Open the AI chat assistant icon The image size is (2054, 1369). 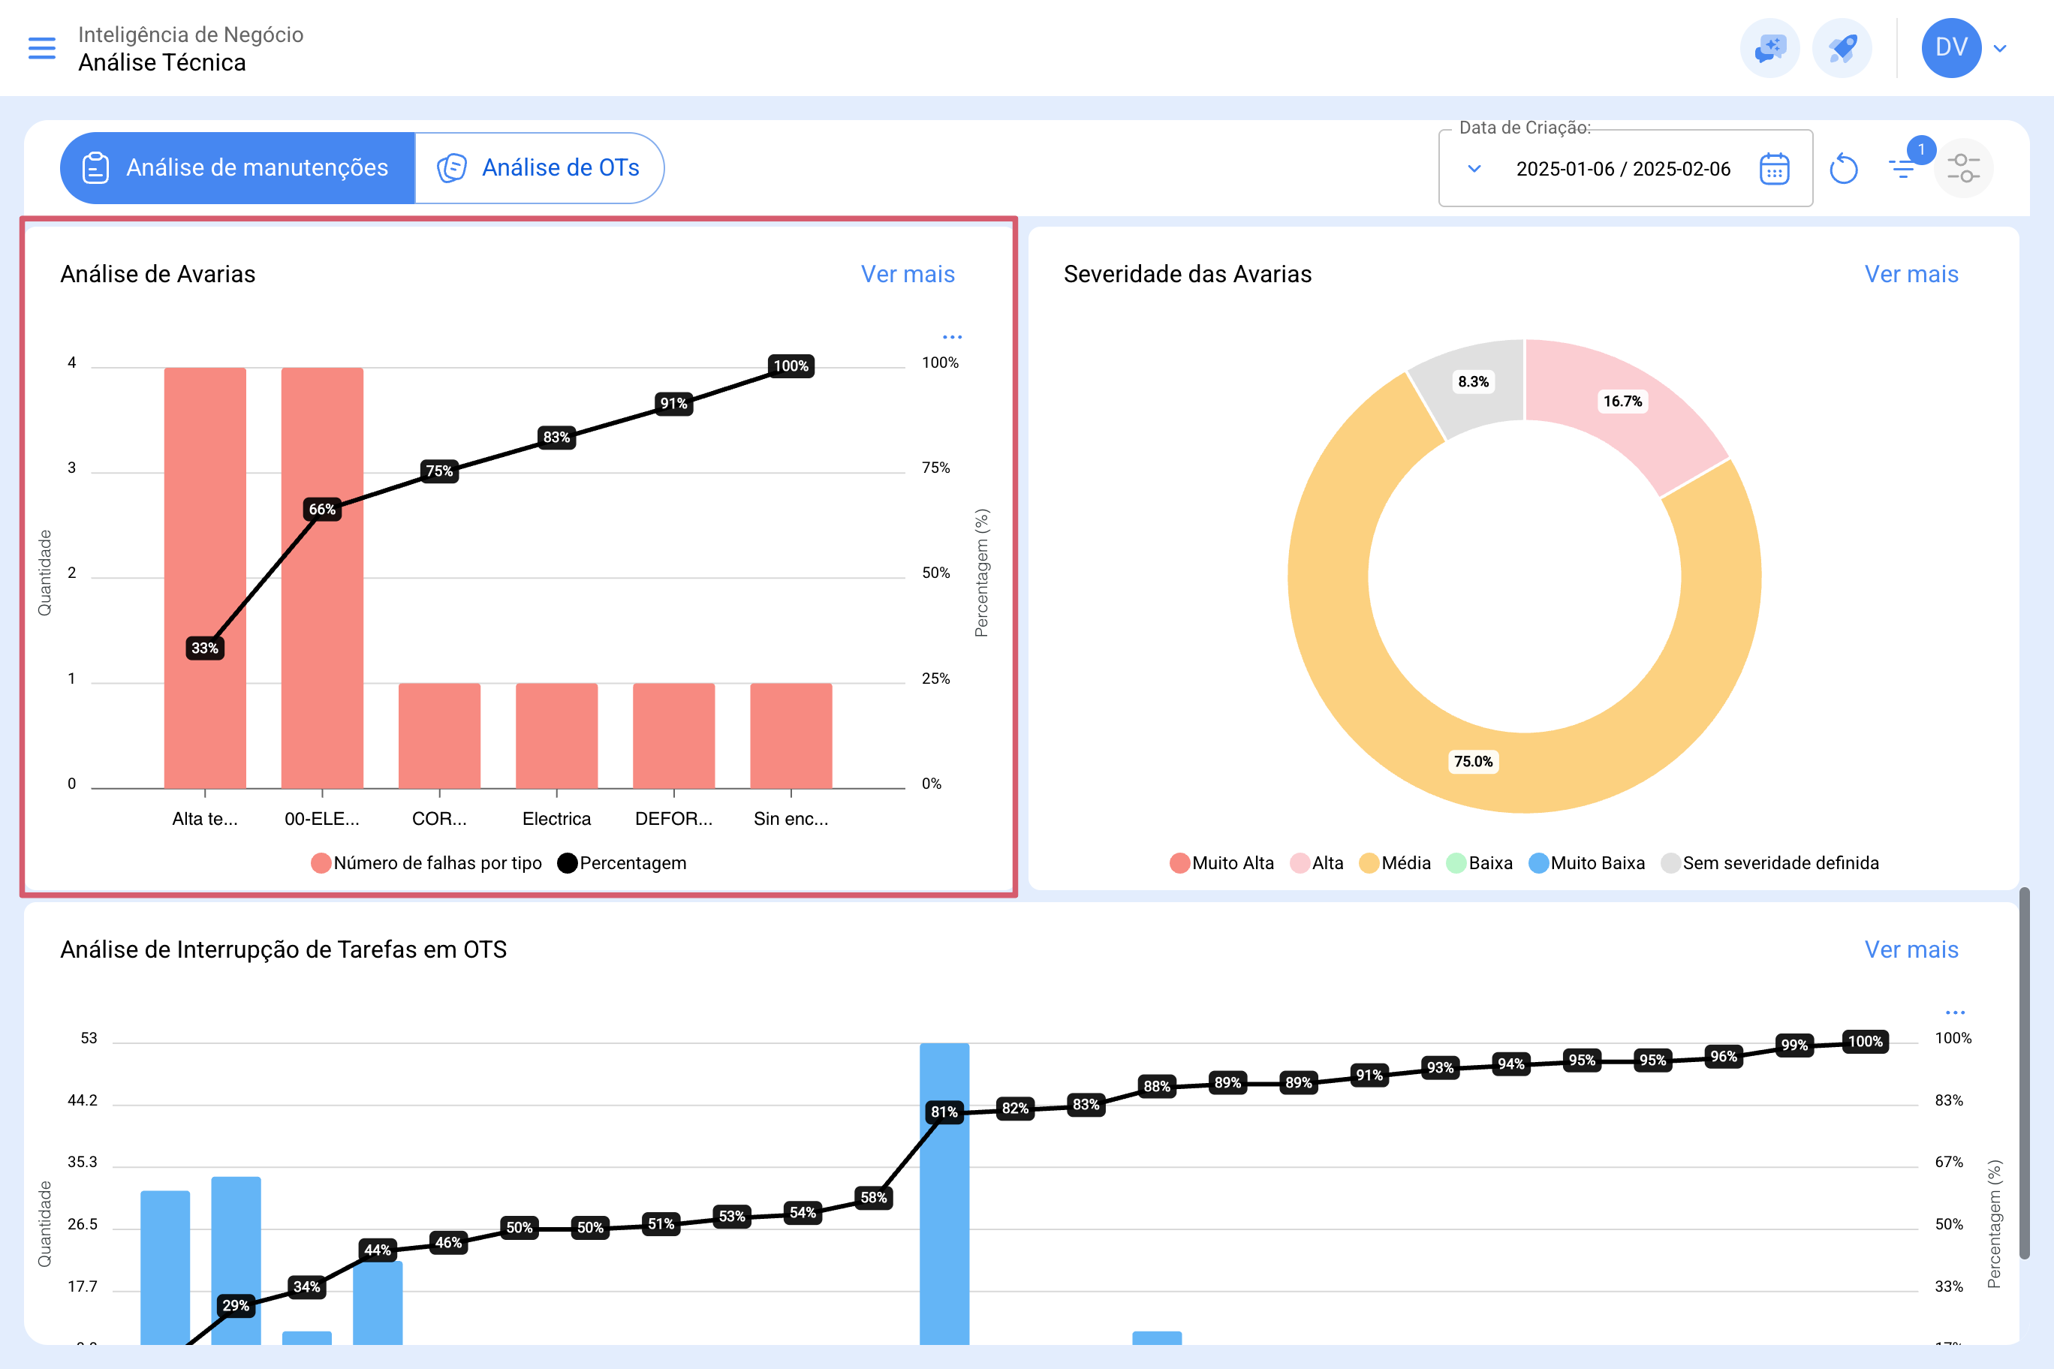(1770, 48)
